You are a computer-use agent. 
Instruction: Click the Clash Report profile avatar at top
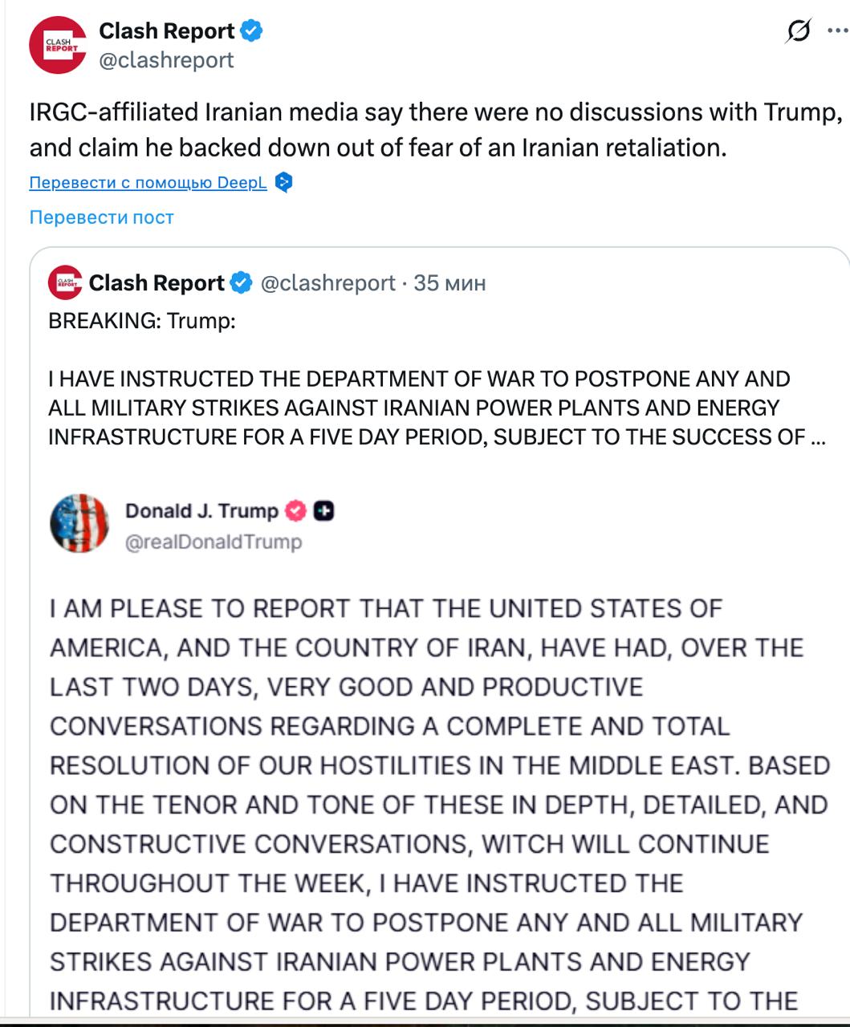click(57, 45)
